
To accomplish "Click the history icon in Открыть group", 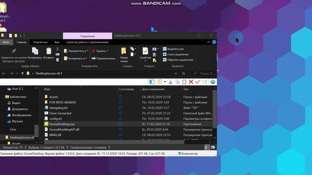I will click(155, 60).
